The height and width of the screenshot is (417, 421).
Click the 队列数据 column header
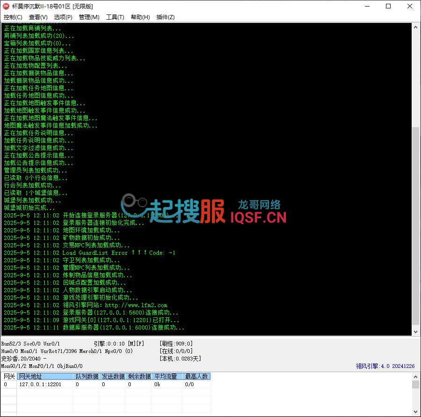click(87, 376)
